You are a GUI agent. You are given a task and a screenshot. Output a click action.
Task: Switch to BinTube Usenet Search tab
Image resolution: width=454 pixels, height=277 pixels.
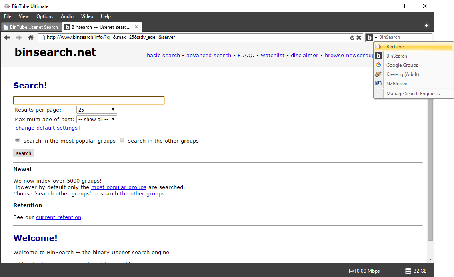click(x=32, y=27)
